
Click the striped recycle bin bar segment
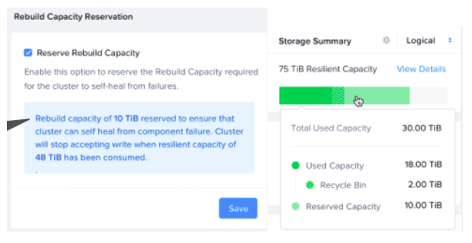point(337,96)
